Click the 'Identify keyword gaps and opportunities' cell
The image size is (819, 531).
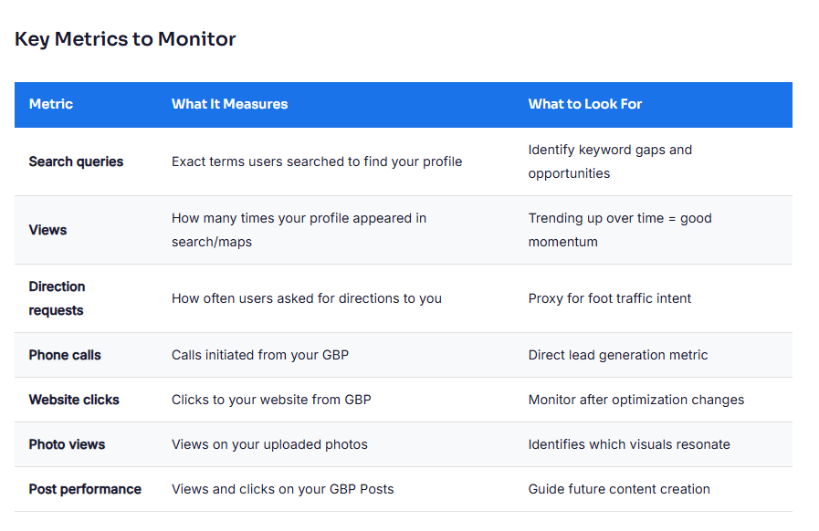coord(609,161)
